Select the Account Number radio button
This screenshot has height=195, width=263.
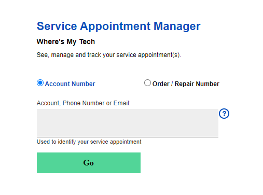40,83
